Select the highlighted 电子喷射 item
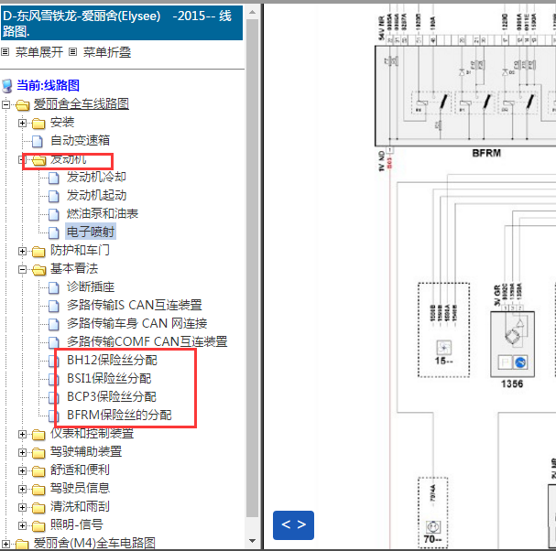The width and height of the screenshot is (556, 551). 91,232
